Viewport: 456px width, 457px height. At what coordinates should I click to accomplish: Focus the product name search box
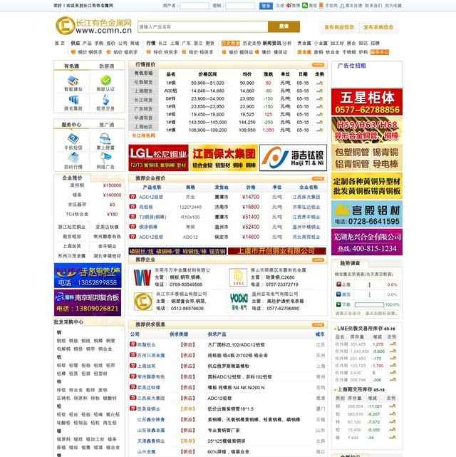point(202,26)
